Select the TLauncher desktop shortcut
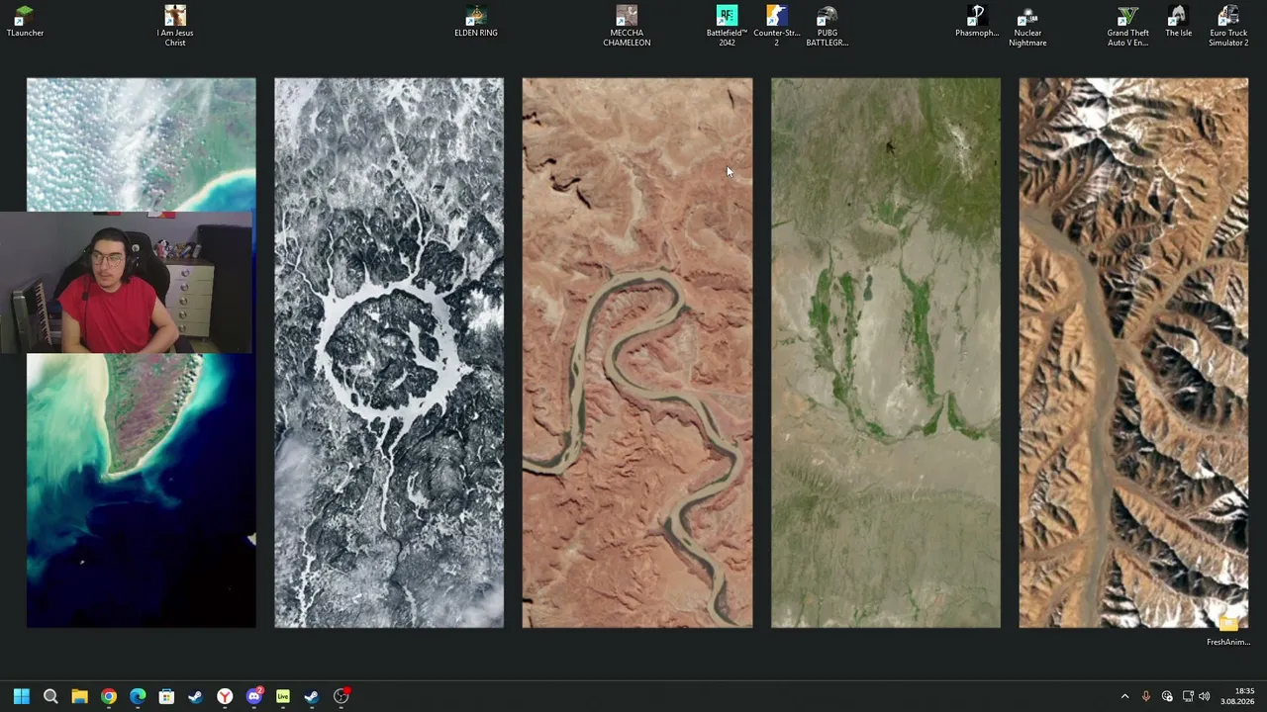Screen dimensions: 1267x712 coord(25,21)
